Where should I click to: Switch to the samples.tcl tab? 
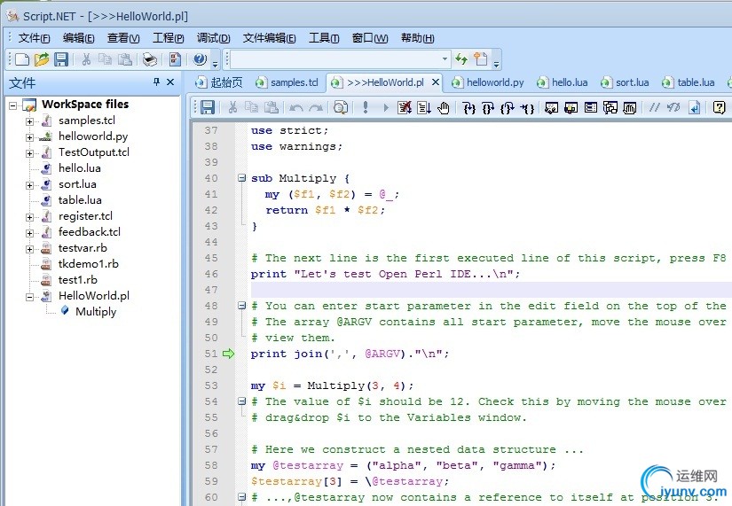click(287, 82)
